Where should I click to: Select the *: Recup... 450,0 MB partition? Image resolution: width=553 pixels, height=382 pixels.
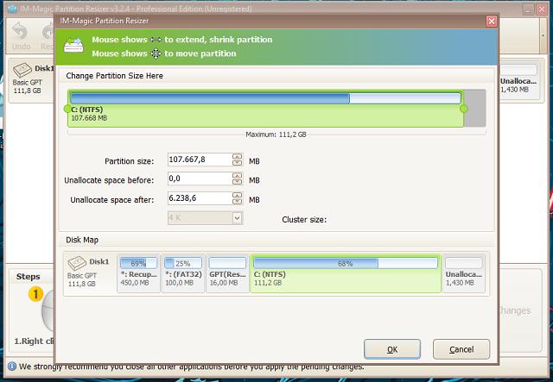(x=138, y=273)
